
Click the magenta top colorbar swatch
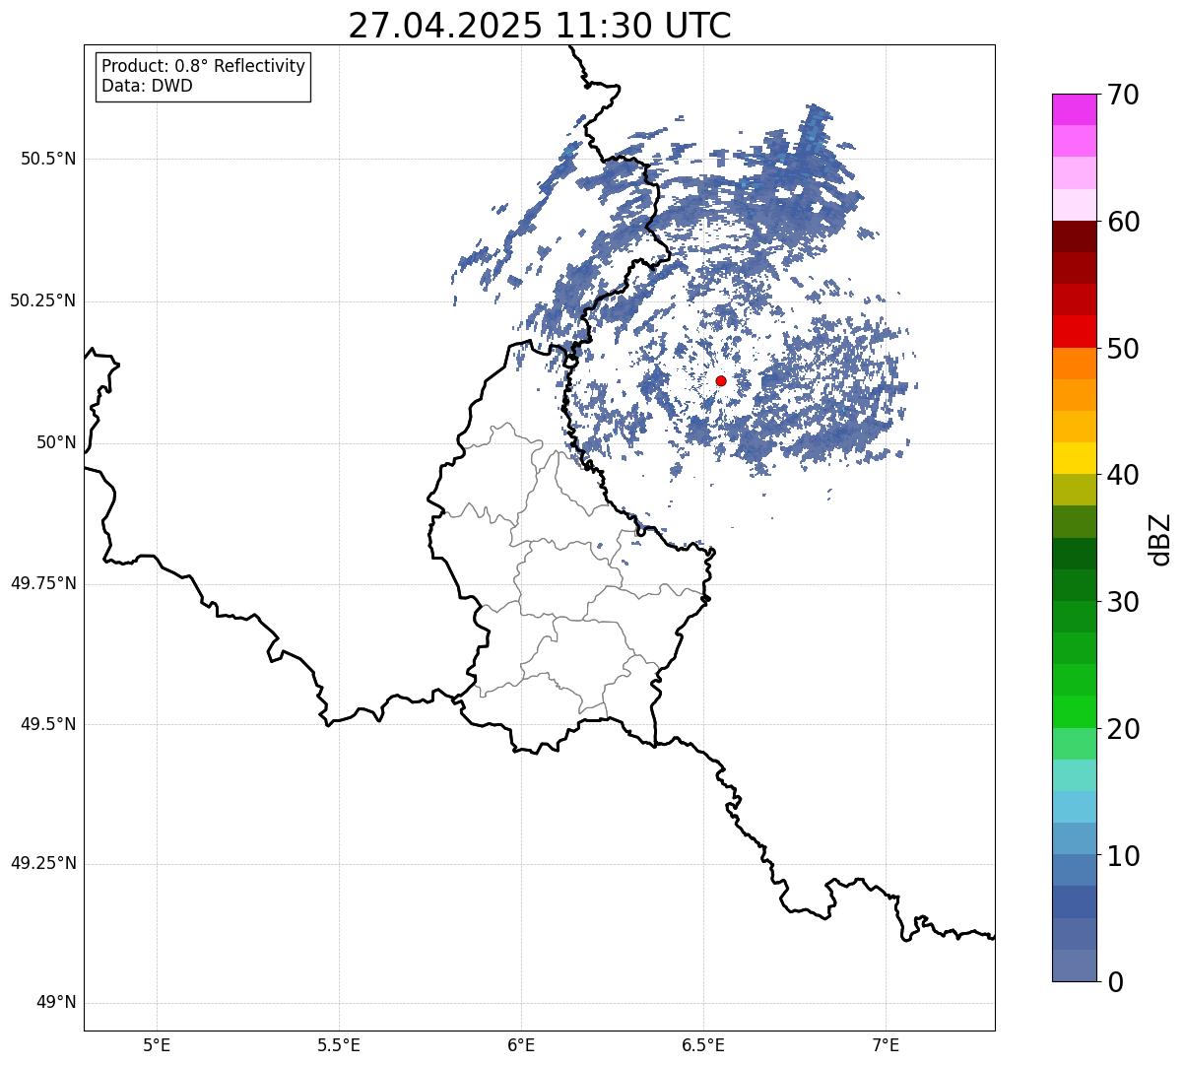1074,109
